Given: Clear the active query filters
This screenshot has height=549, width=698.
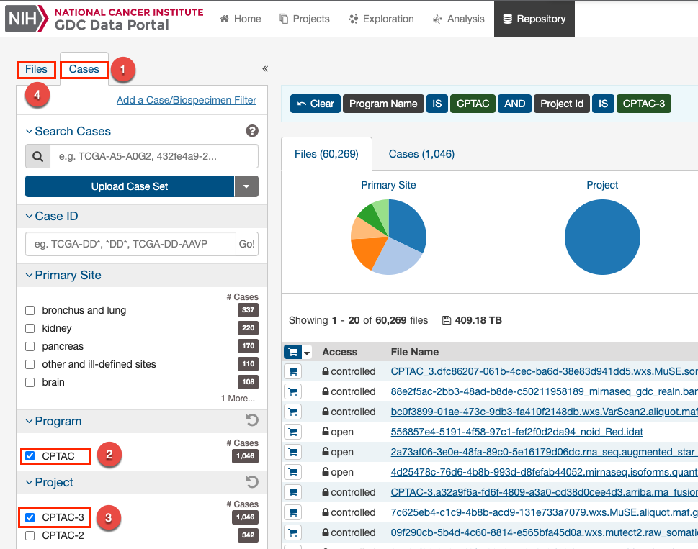Looking at the screenshot, I should coord(316,104).
